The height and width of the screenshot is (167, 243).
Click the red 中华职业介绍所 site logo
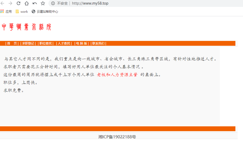pos(26,27)
